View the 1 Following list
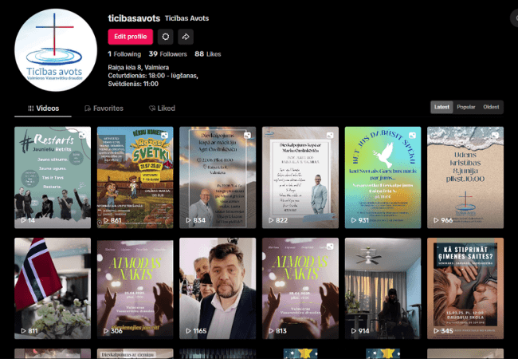 click(x=122, y=53)
